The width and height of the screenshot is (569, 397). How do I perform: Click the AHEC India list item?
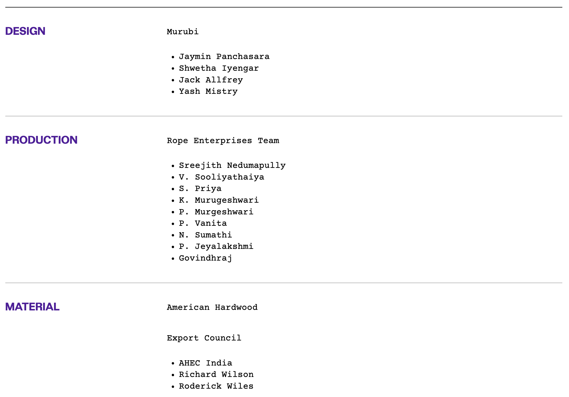tap(205, 363)
